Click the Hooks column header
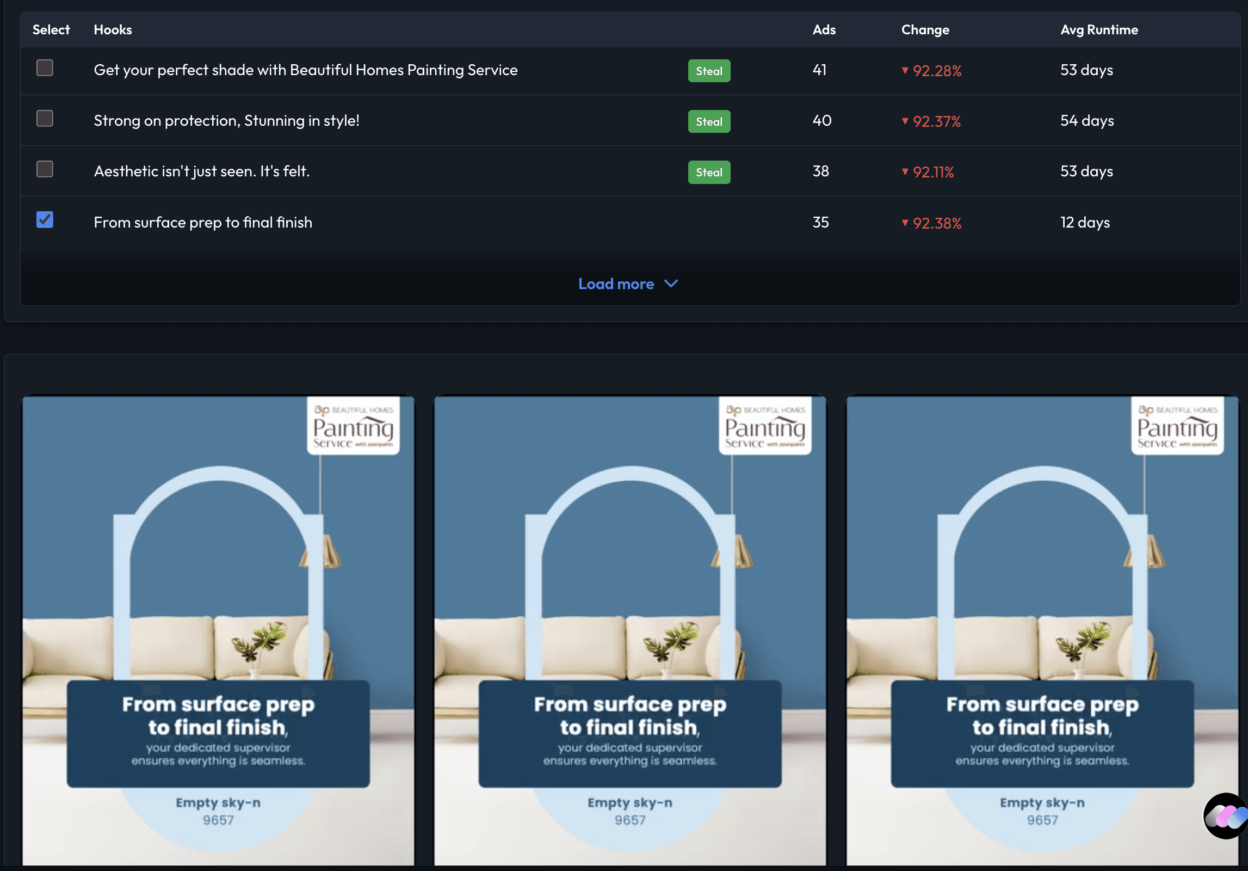The width and height of the screenshot is (1248, 871). click(113, 30)
